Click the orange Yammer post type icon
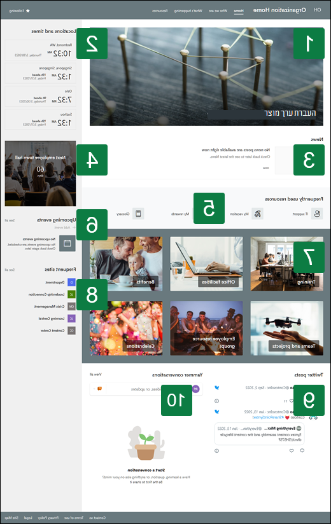Image resolution: width=331 pixels, height=524 pixels. pyautogui.click(x=100, y=389)
